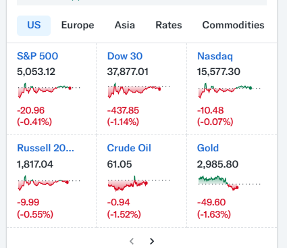Switch to the Commodities tab
Viewport: 287px width, 248px height.
tap(233, 26)
